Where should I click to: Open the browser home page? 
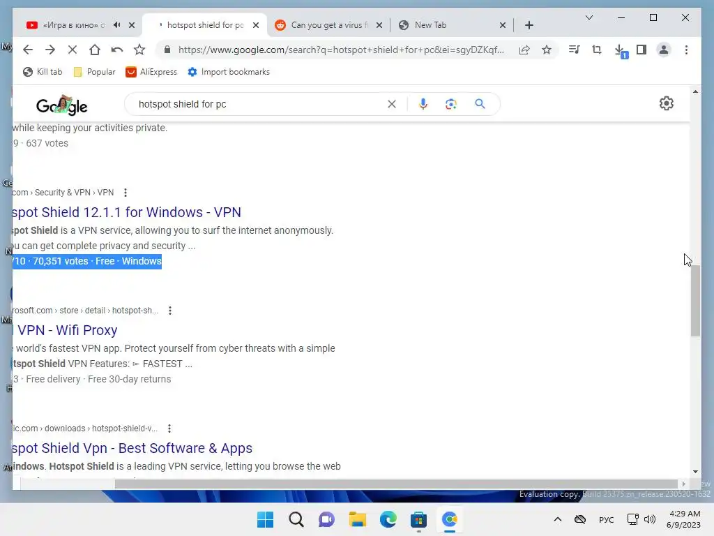95,50
